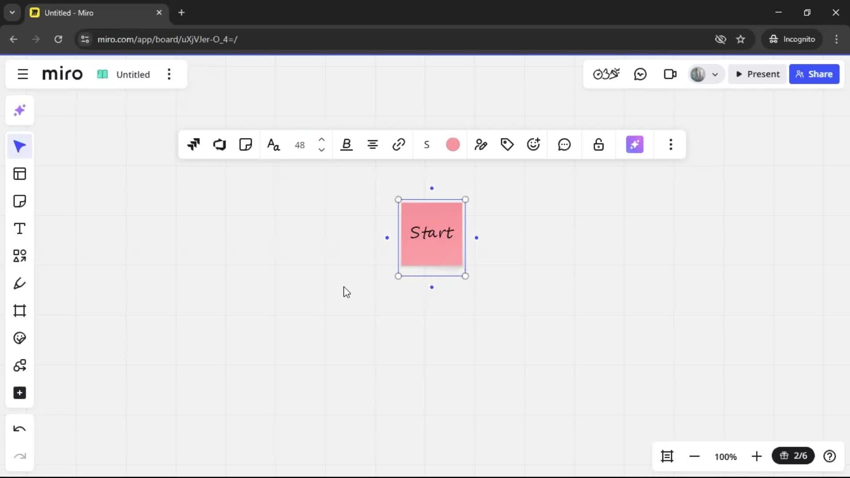This screenshot has width=850, height=478.
Task: Open the font style Aa option
Action: pyautogui.click(x=274, y=145)
